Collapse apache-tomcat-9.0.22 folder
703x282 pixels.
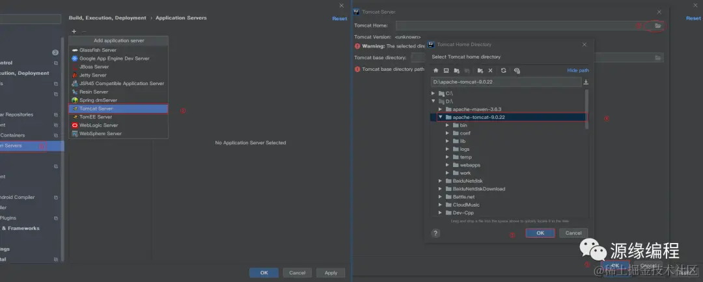[440, 117]
